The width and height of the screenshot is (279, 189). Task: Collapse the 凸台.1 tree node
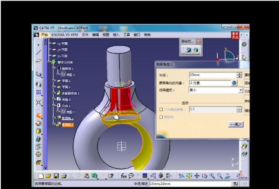click(x=54, y=105)
